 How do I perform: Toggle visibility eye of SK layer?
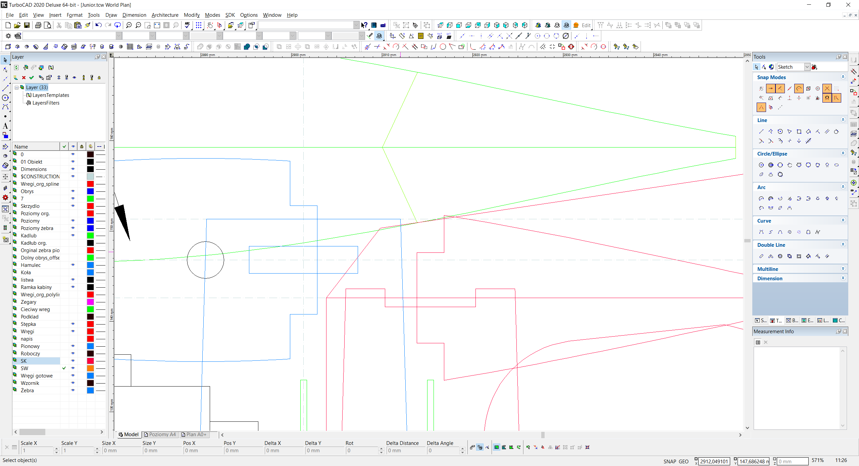tap(73, 361)
